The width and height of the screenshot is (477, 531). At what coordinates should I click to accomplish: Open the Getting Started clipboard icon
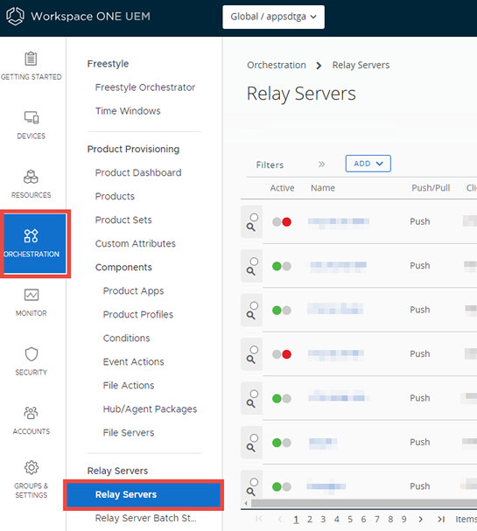click(31, 59)
